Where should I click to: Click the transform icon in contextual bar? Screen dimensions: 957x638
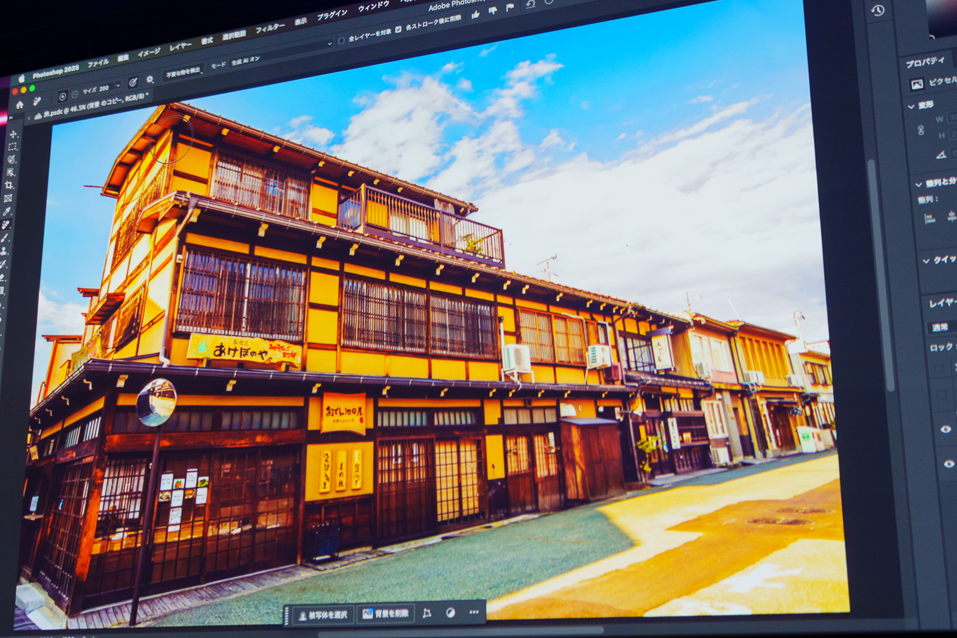point(427,613)
